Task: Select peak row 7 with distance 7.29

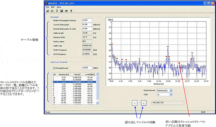Action: click(74, 91)
